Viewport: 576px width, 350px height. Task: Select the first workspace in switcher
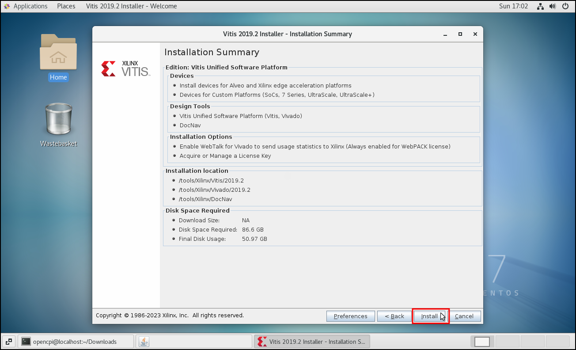click(482, 342)
